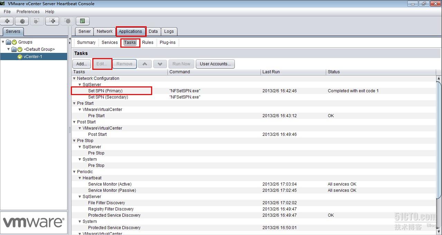Sort by the Command column header
442x235 pixels.
[214, 72]
